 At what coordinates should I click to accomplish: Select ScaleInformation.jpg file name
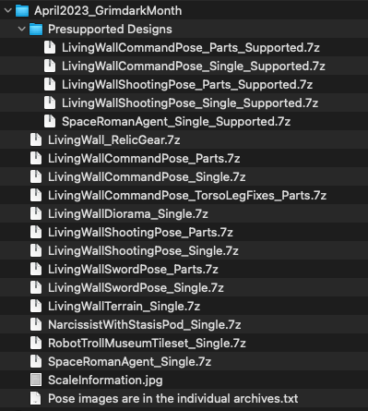pyautogui.click(x=105, y=381)
